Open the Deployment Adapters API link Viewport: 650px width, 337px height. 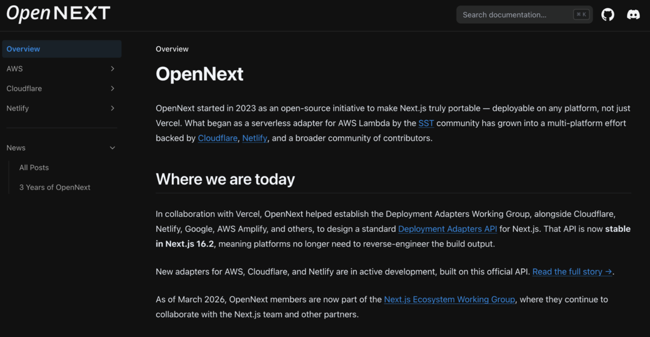tap(447, 229)
